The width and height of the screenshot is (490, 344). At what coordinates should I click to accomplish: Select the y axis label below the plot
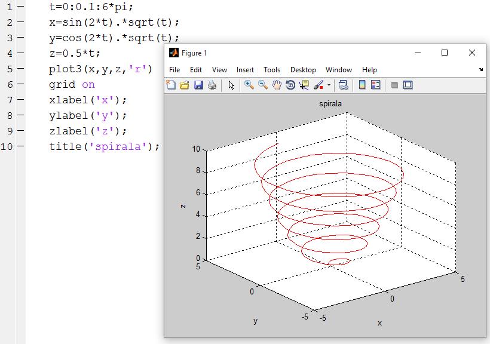click(x=256, y=321)
